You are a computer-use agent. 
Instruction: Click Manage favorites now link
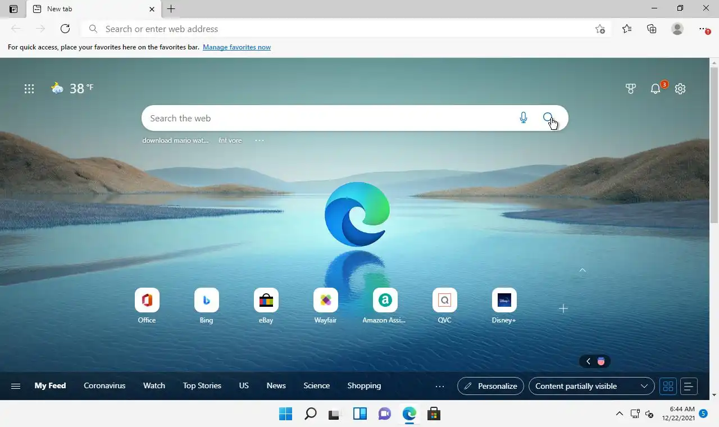(236, 47)
